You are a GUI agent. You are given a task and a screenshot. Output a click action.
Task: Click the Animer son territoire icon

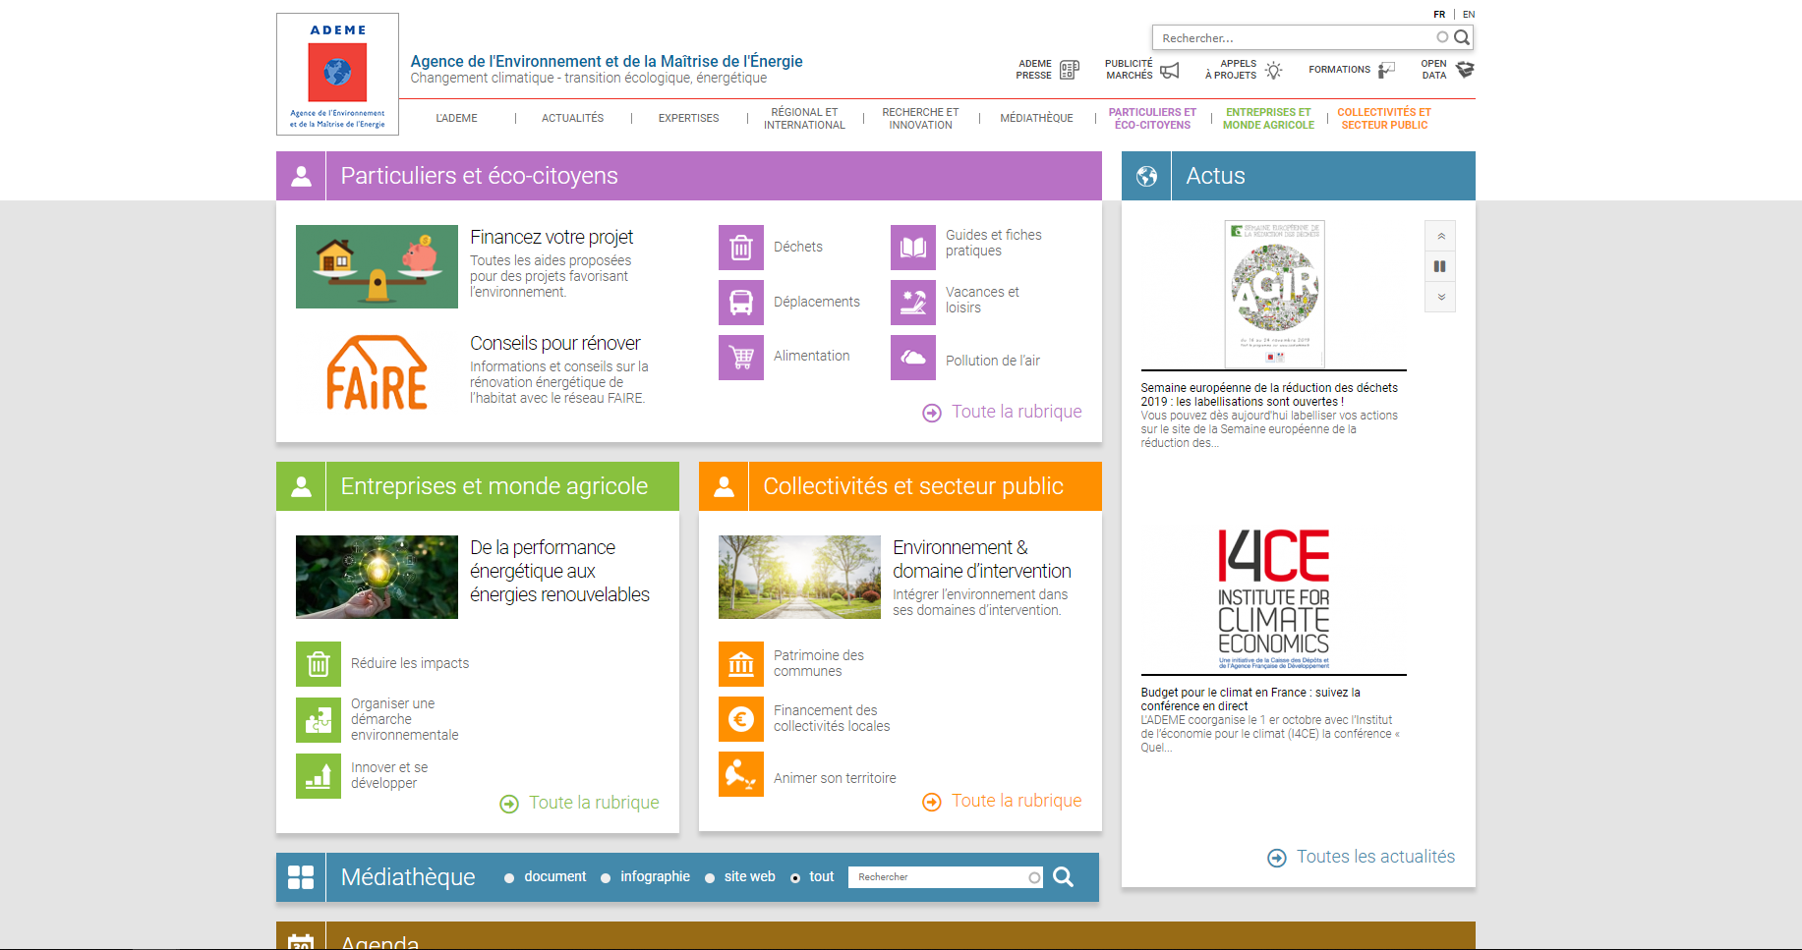click(741, 774)
